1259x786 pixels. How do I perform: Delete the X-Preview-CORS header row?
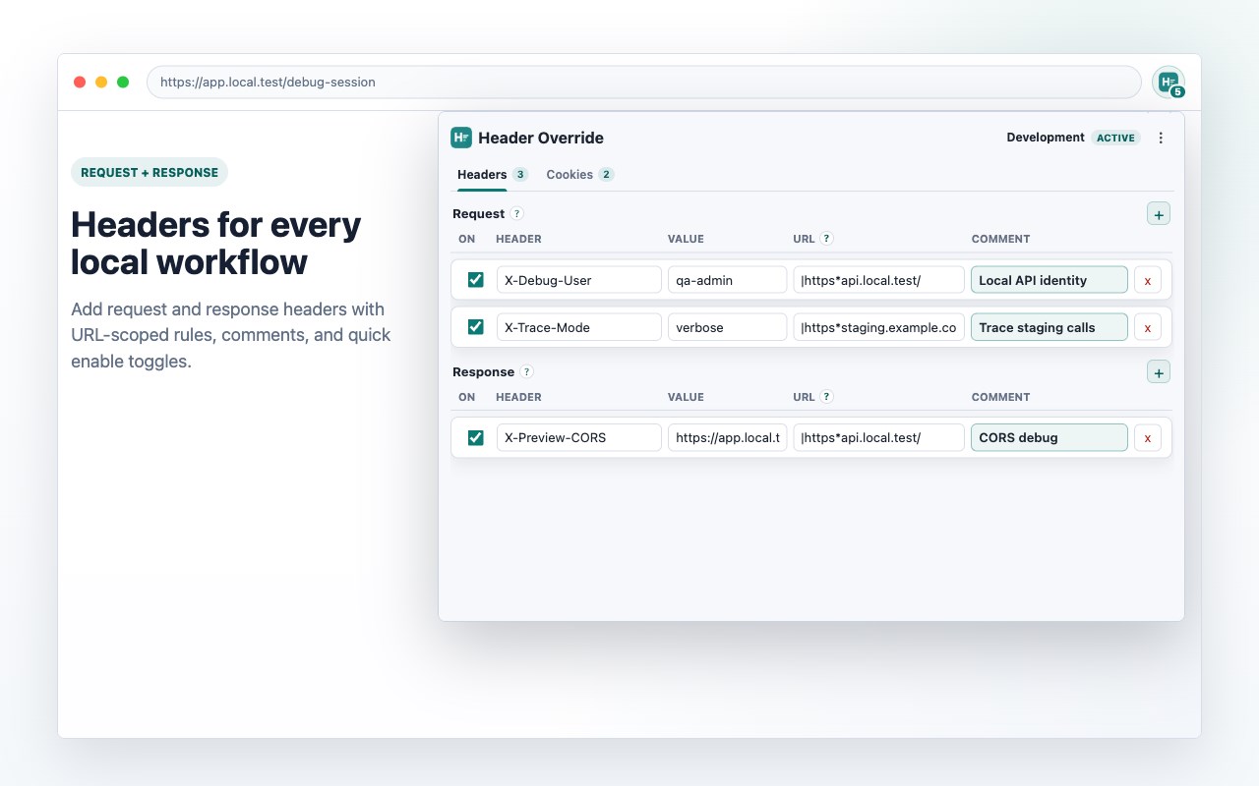tap(1148, 437)
